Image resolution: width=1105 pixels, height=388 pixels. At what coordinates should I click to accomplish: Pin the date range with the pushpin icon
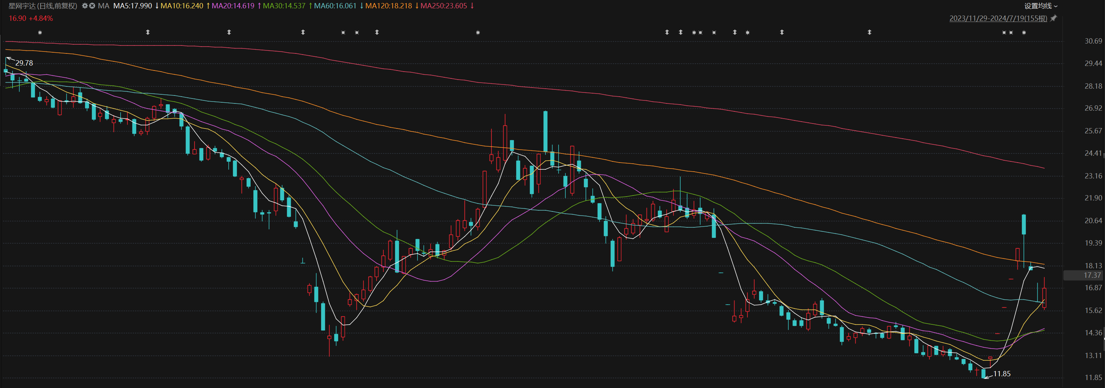[1053, 19]
